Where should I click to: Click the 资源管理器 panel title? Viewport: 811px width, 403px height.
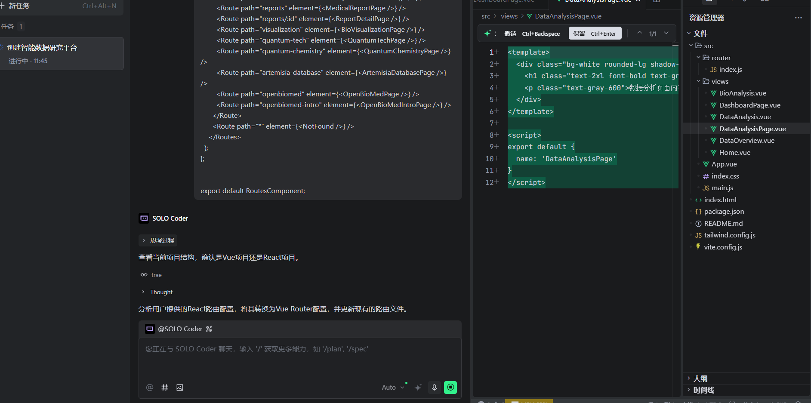[706, 18]
